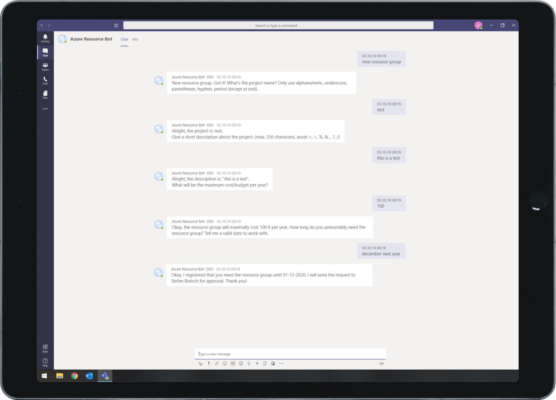Open profile menu from the user avatar
Image resolution: width=556 pixels, height=400 pixels.
click(x=478, y=25)
